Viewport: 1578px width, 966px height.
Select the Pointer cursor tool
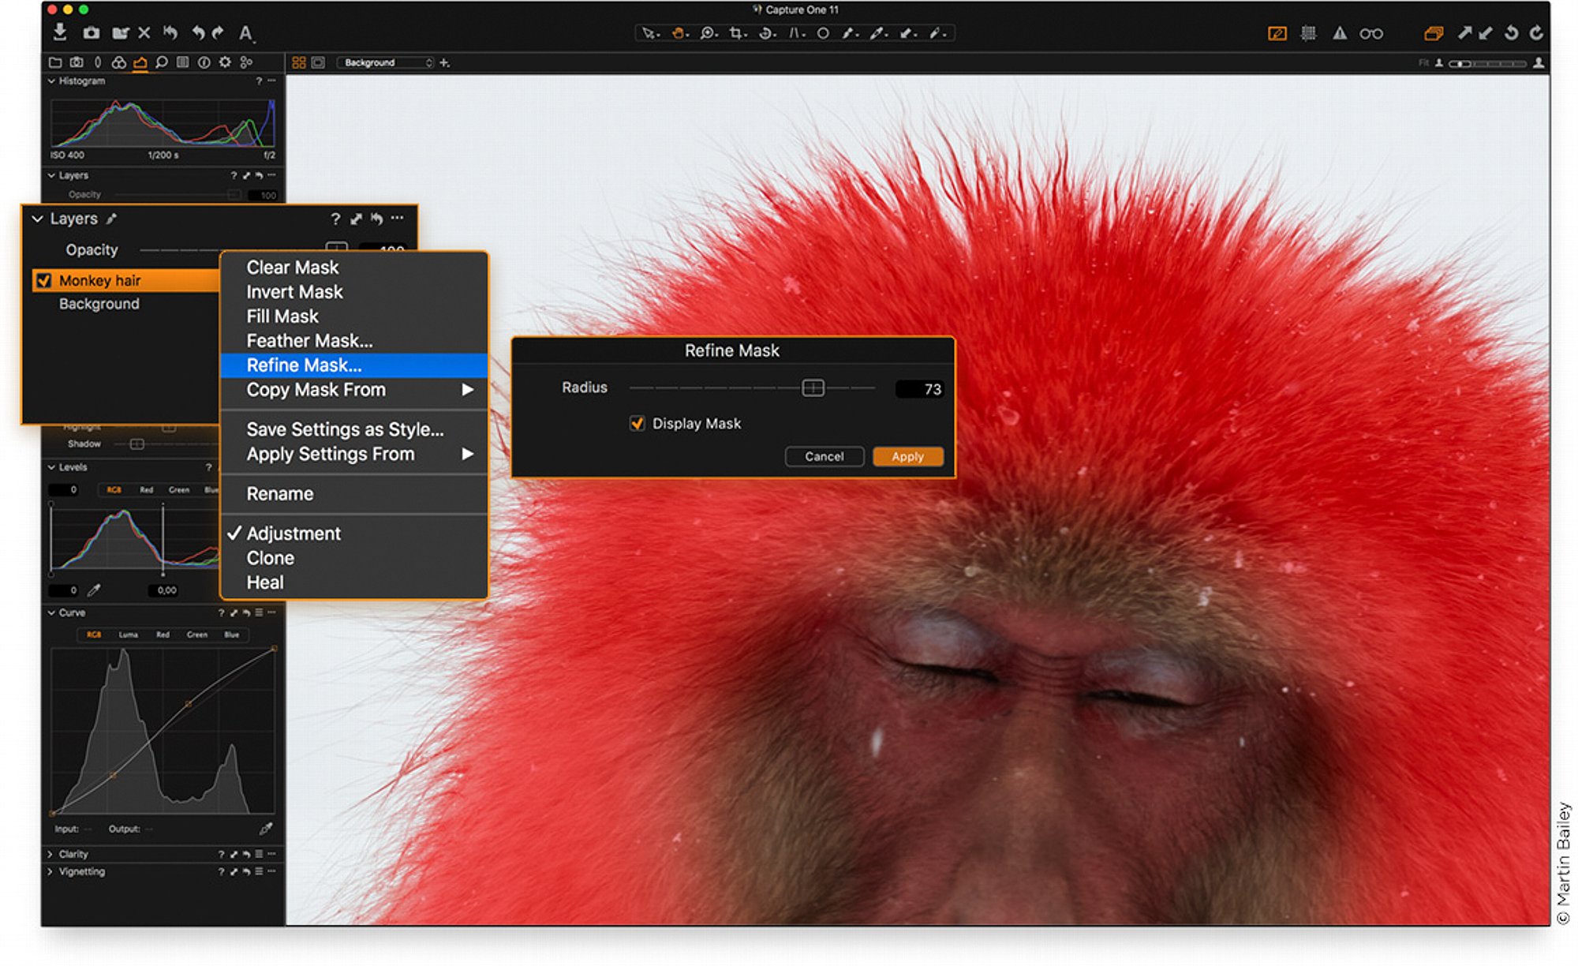(x=649, y=33)
